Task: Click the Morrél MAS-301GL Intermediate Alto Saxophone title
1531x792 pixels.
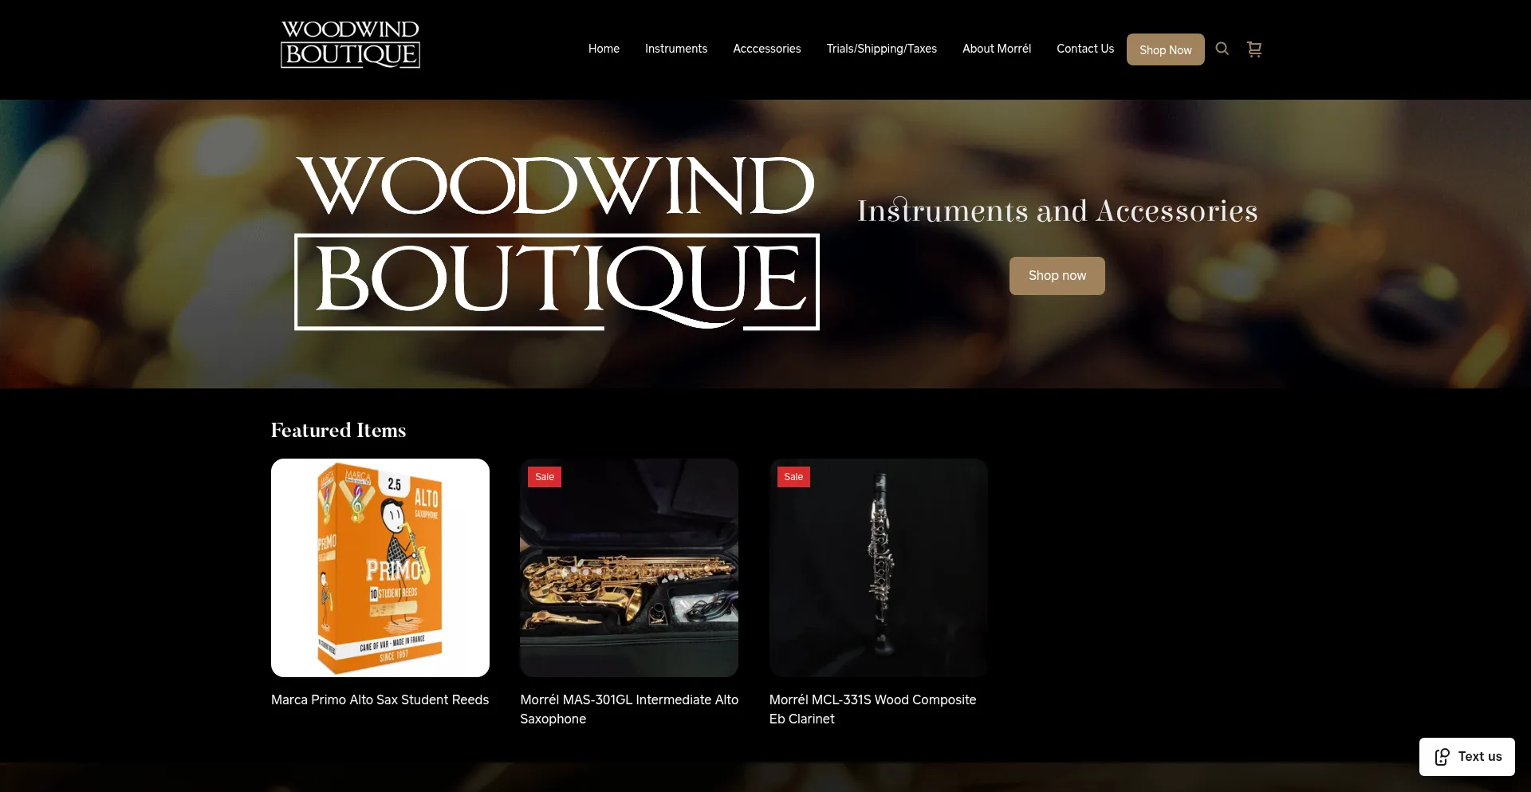Action: 629,709
